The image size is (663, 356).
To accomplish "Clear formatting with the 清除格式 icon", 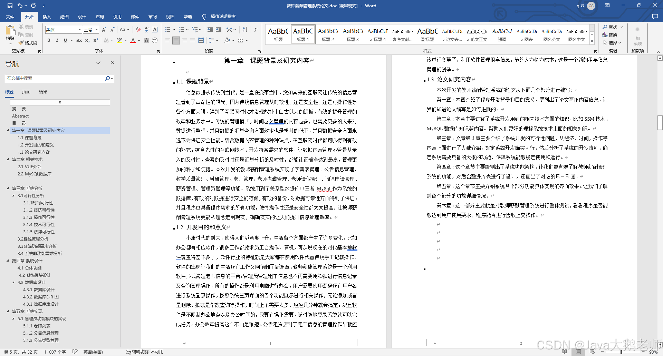I will [x=138, y=30].
